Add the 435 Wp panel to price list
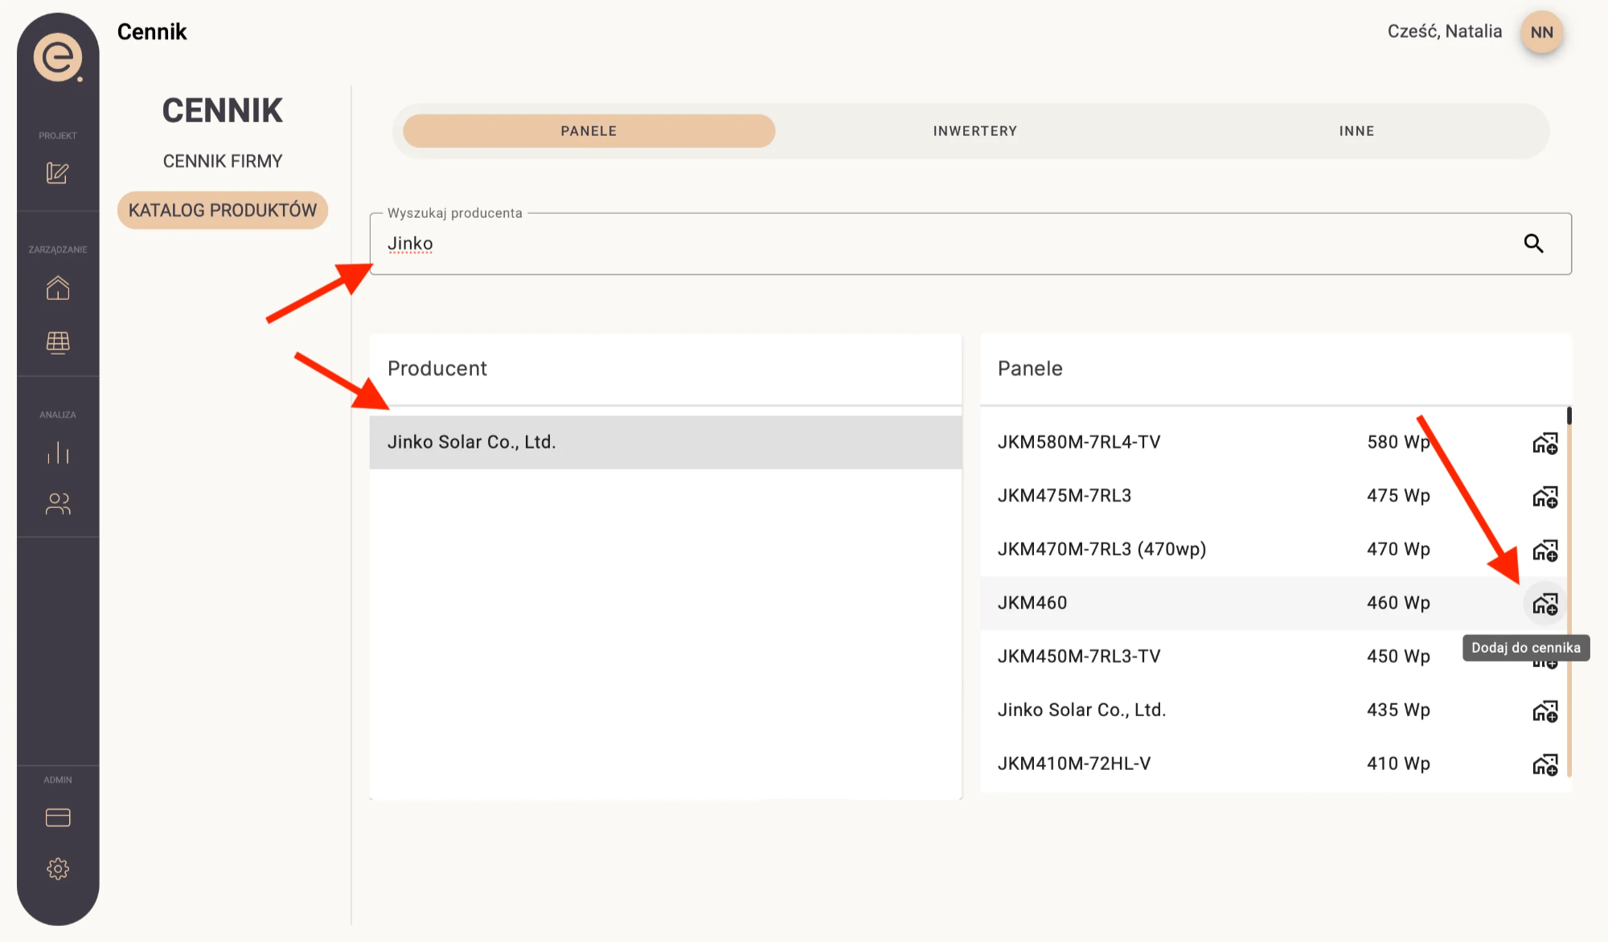The image size is (1608, 942). coord(1544,711)
